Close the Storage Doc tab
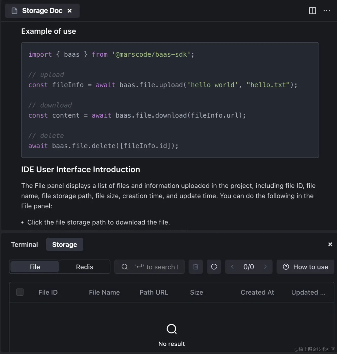The image size is (337, 354). [x=70, y=11]
